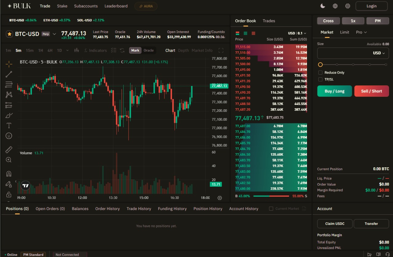
Task: Select the ruler measure tool
Action: (x=9, y=150)
